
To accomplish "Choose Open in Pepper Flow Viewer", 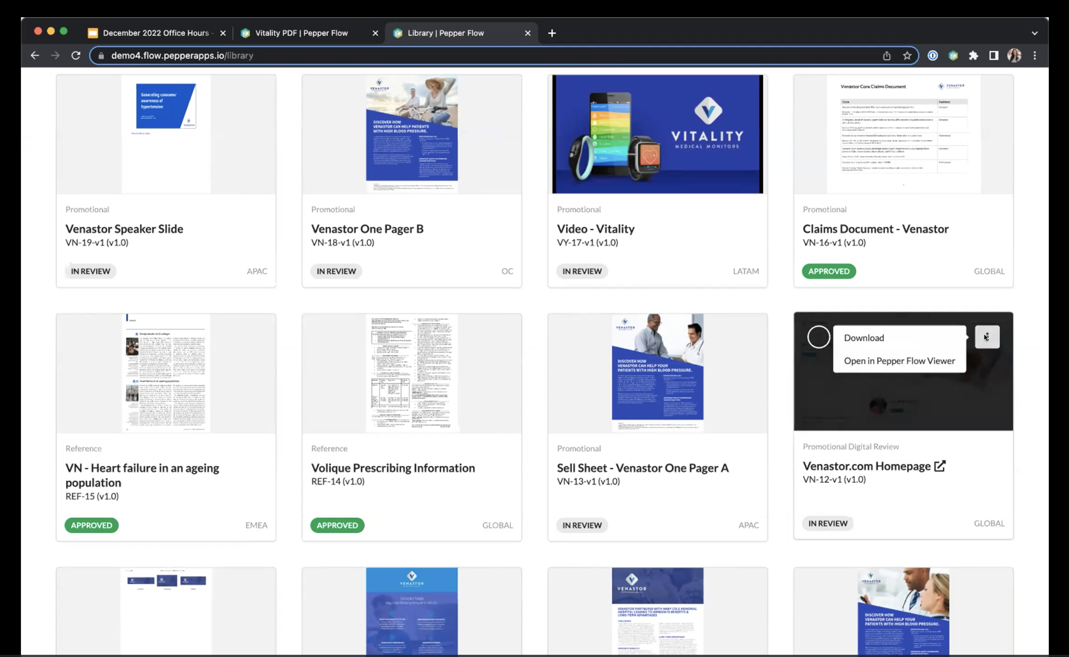I will [x=899, y=361].
